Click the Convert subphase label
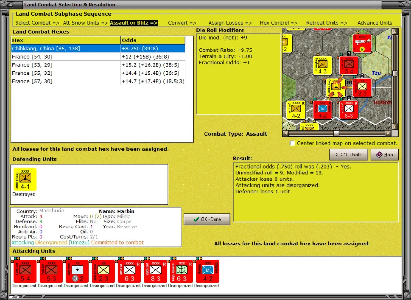 [182, 23]
